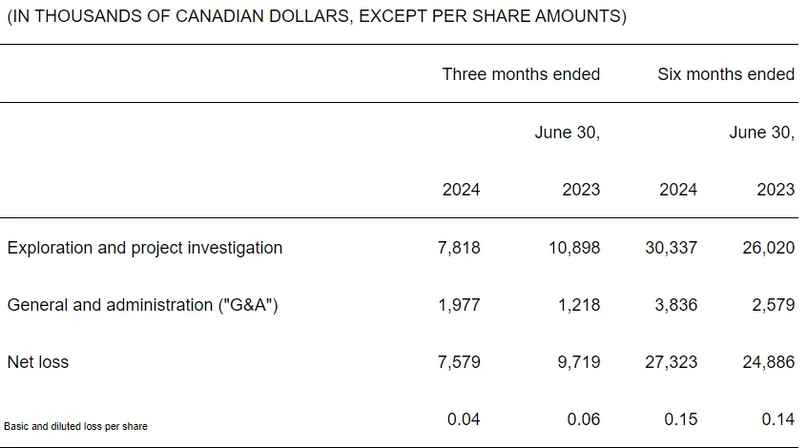Click the "Basic and diluted loss per share" label
This screenshot has width=807, height=448.
pos(76,426)
